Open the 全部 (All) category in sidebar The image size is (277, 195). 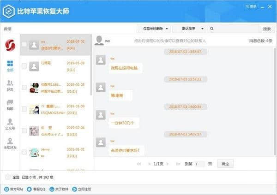(10, 65)
